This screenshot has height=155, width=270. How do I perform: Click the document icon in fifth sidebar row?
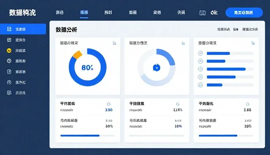tap(9, 72)
